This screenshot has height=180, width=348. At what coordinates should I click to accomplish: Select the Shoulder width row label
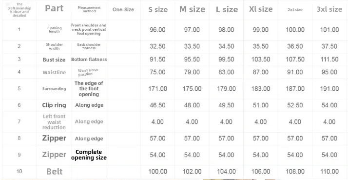coord(55,46)
